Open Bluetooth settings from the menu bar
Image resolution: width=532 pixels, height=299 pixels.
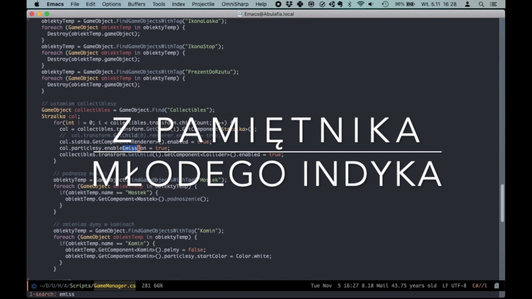pyautogui.click(x=350, y=4)
